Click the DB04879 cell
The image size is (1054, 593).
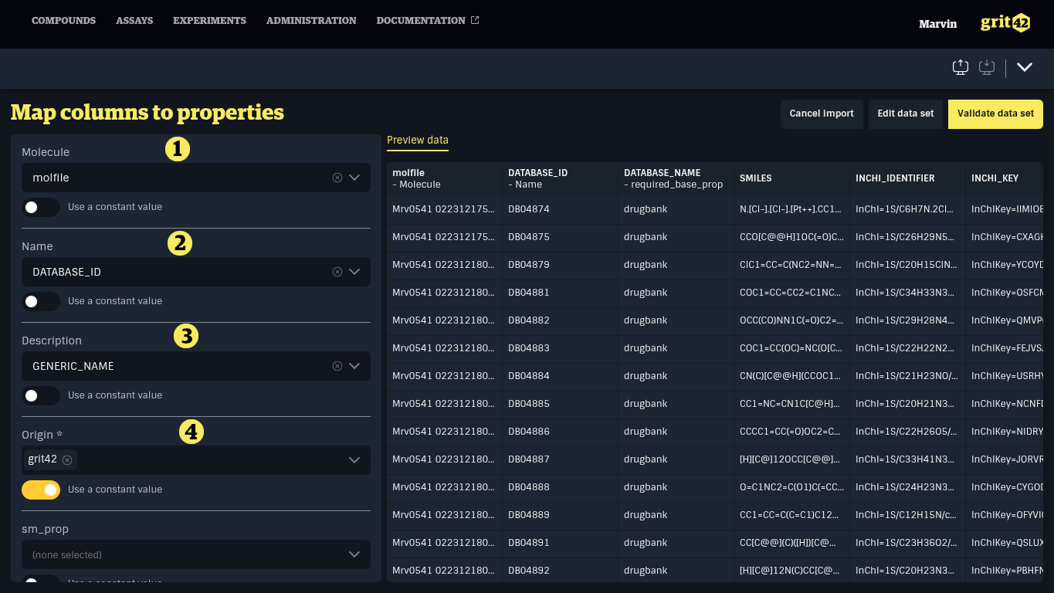click(x=561, y=265)
